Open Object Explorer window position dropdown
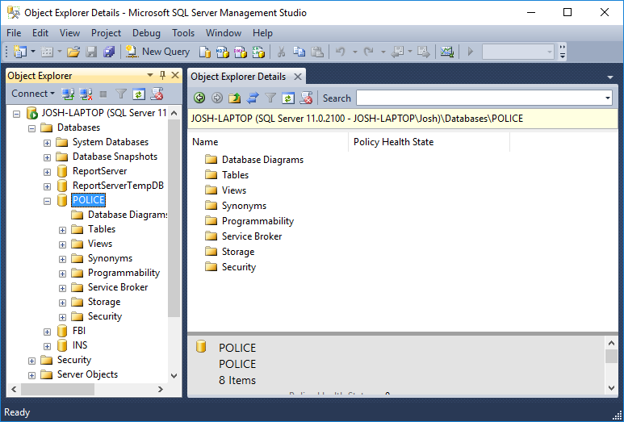 (150, 76)
